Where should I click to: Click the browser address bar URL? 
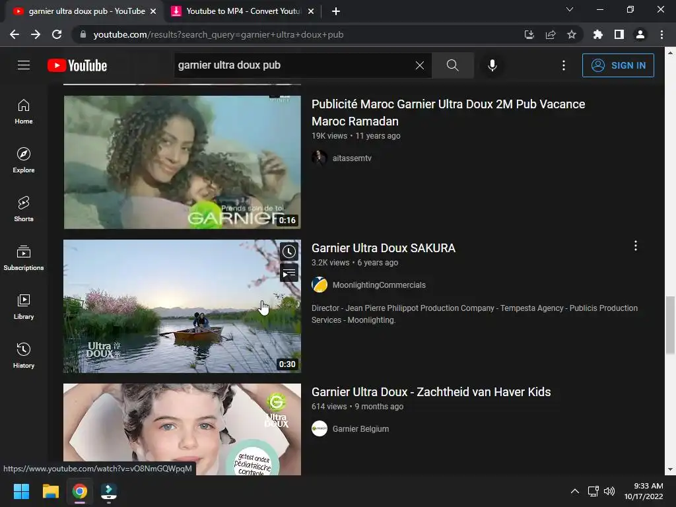click(x=218, y=34)
